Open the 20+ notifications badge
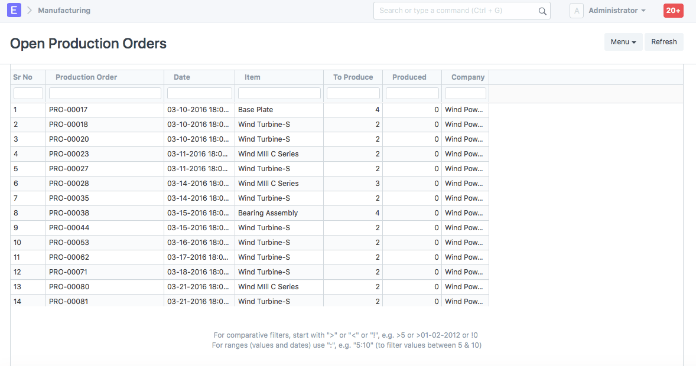The width and height of the screenshot is (696, 366). click(x=673, y=10)
